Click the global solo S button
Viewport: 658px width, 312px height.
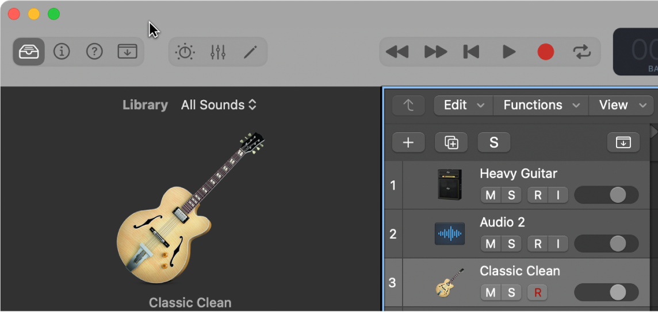[494, 143]
